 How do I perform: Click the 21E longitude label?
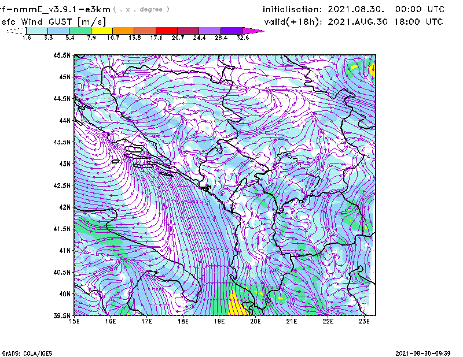tap(292, 321)
